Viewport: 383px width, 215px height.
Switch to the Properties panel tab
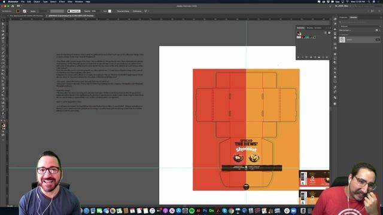pos(343,17)
